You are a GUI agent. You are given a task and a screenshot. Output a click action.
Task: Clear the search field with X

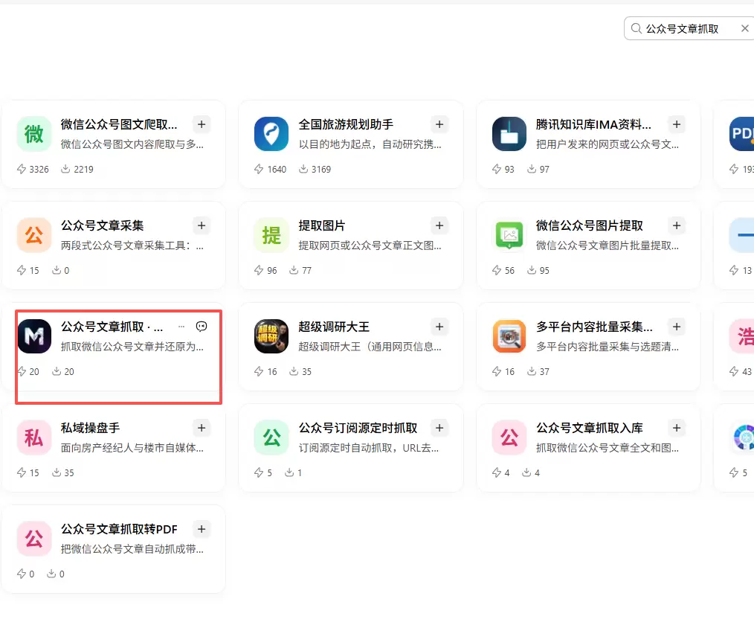click(x=744, y=28)
